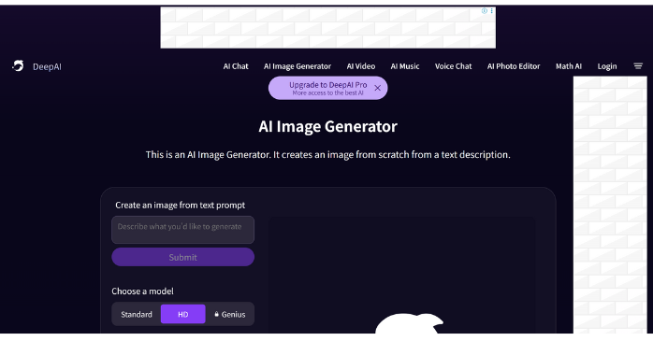The image size is (653, 341).
Task: Click the ad info icon in top banner
Action: click(485, 11)
